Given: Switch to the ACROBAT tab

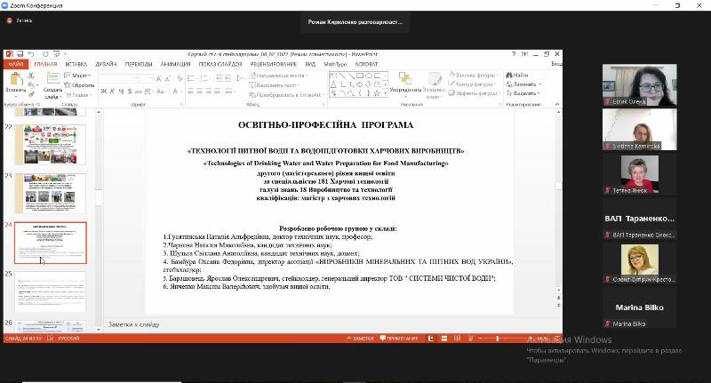Looking at the screenshot, I should pos(366,64).
